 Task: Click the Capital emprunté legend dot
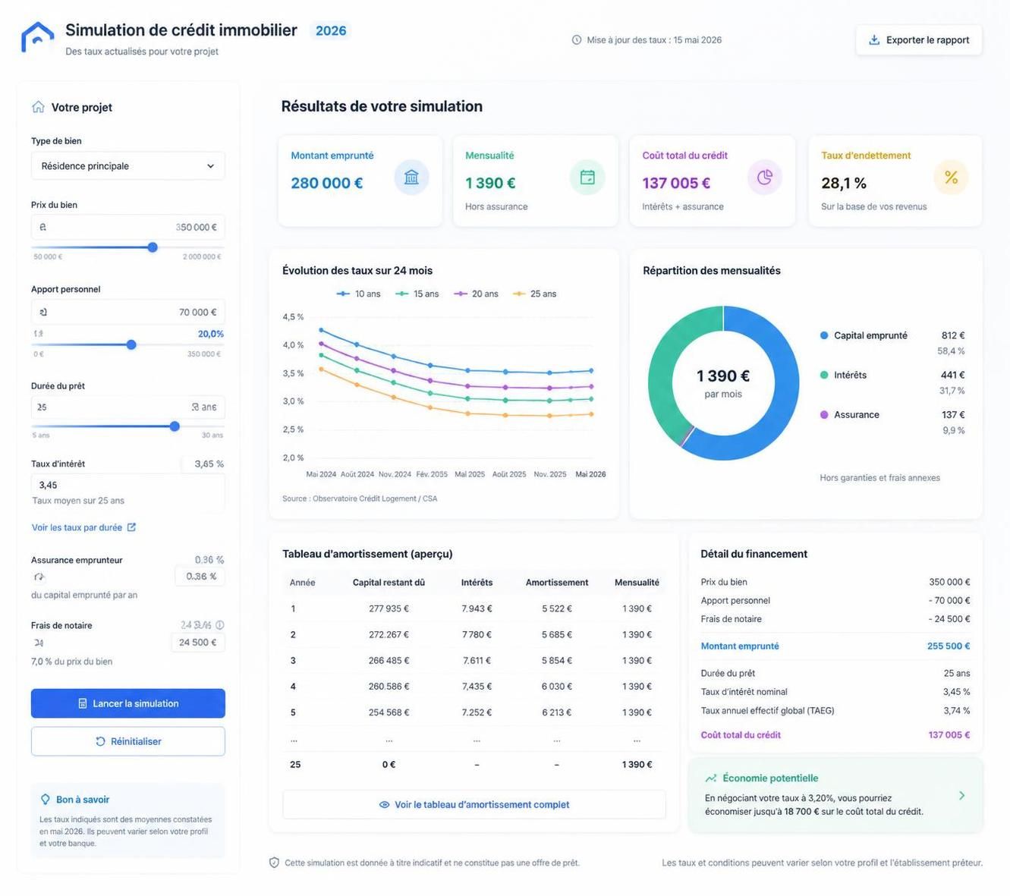click(x=824, y=335)
